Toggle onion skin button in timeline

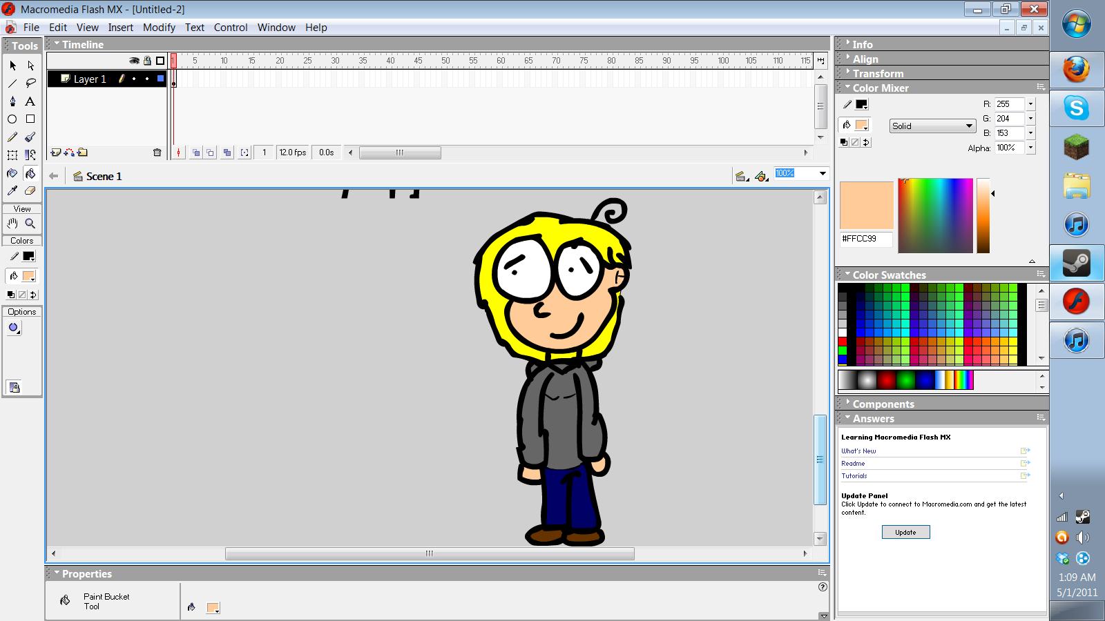pos(196,152)
